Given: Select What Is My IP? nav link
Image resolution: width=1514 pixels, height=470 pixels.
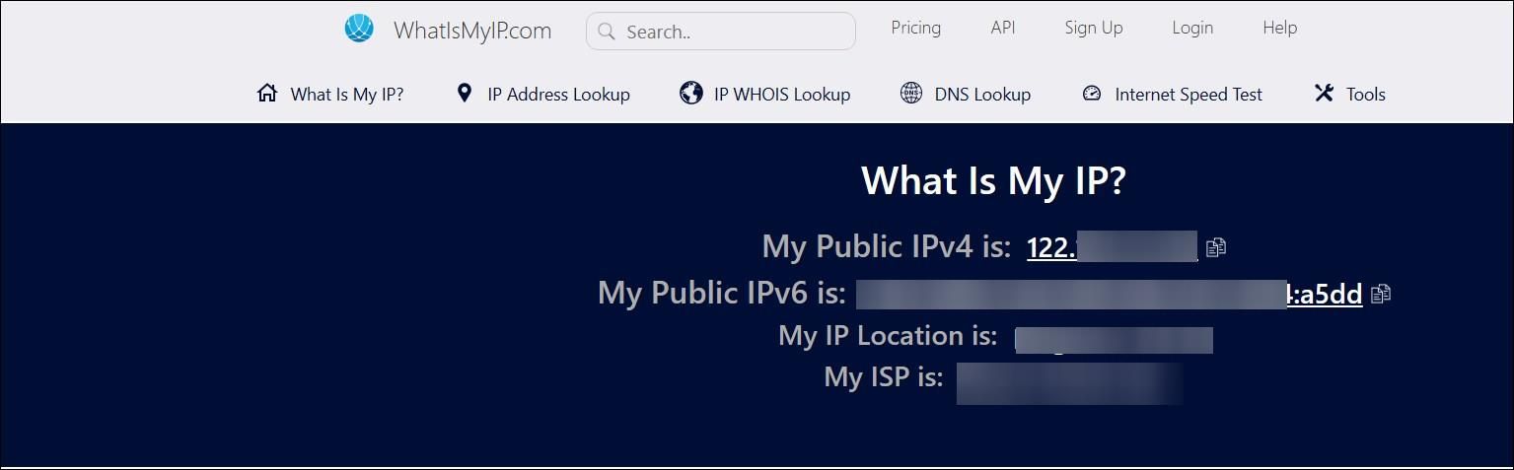Looking at the screenshot, I should pyautogui.click(x=347, y=95).
